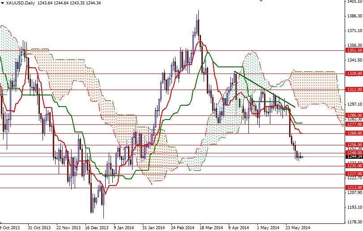
Task: Click the 1328.00 price level label
Action: click(354, 73)
